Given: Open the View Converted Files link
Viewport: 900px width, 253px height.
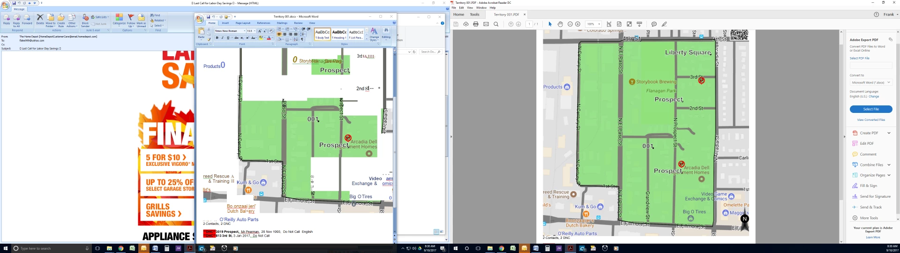Looking at the screenshot, I should coord(871,120).
